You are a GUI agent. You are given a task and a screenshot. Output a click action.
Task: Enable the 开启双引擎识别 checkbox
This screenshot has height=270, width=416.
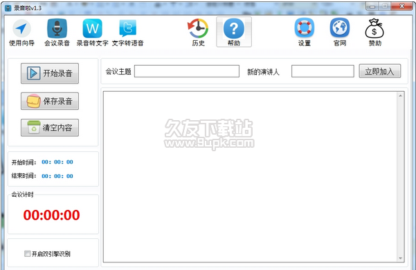tap(27, 253)
